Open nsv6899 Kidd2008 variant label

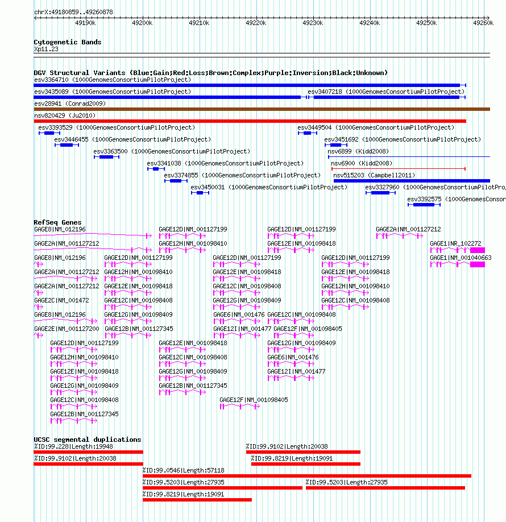(x=358, y=151)
